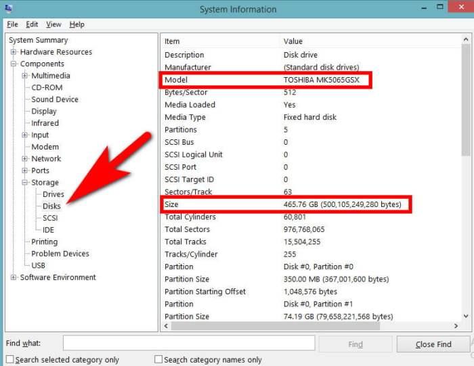Expand the Network branch

coord(25,158)
